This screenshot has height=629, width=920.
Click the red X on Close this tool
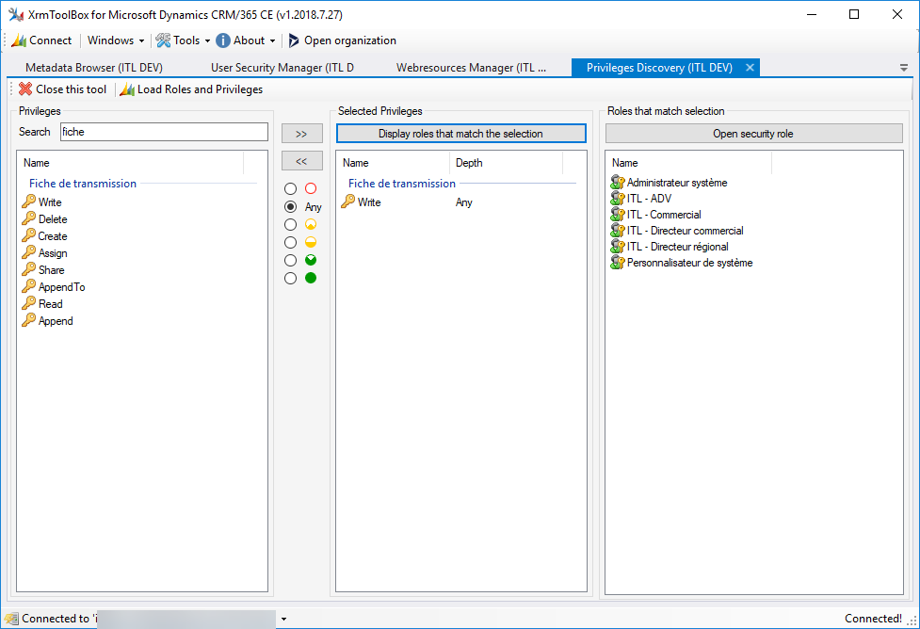(24, 89)
